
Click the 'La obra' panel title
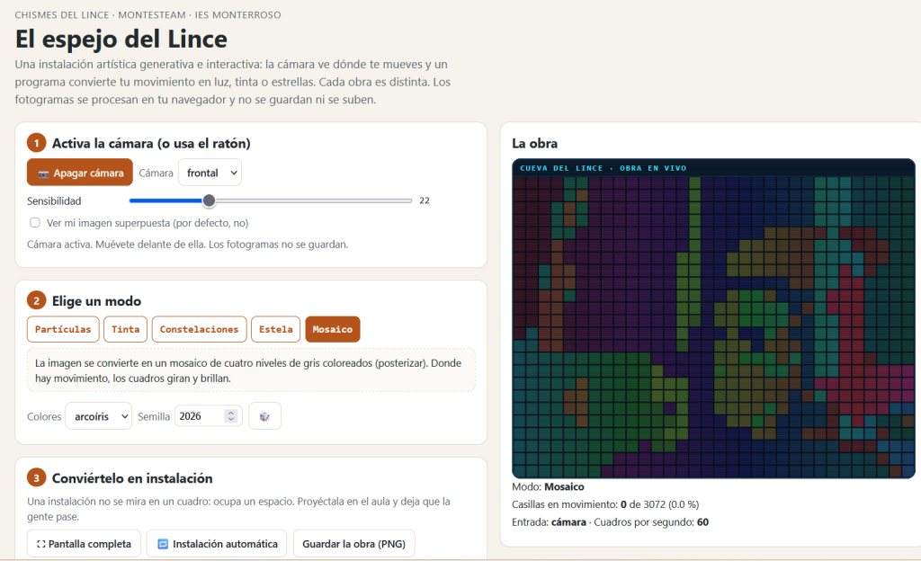click(534, 143)
